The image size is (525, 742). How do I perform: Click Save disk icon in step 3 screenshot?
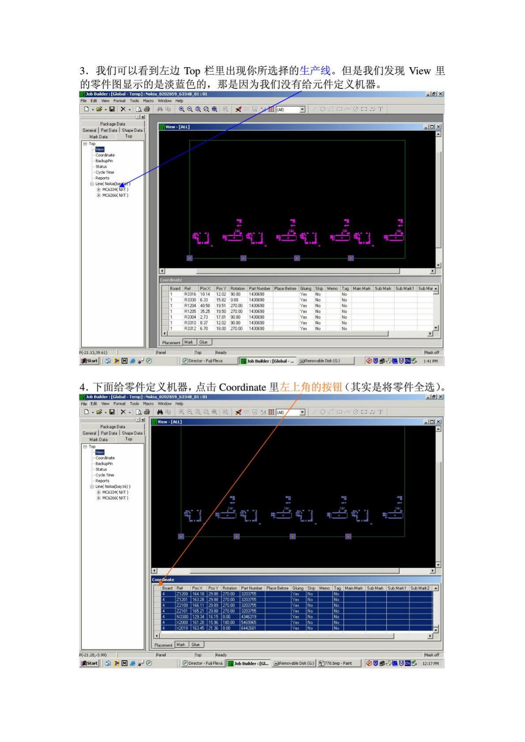click(112, 109)
